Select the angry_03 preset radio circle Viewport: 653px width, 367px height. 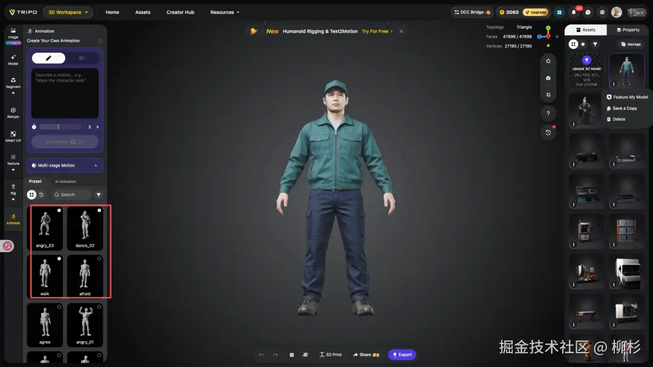(x=59, y=210)
